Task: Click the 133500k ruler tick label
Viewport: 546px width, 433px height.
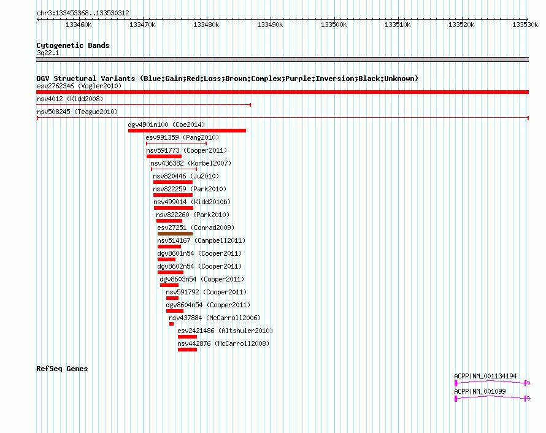Action: [x=334, y=25]
